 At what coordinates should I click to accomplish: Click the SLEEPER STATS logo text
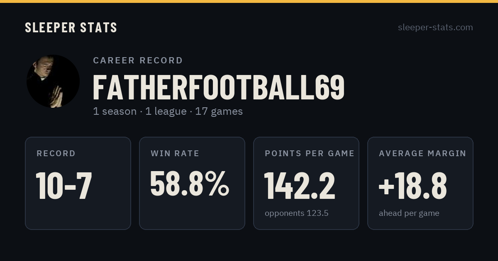click(71, 28)
